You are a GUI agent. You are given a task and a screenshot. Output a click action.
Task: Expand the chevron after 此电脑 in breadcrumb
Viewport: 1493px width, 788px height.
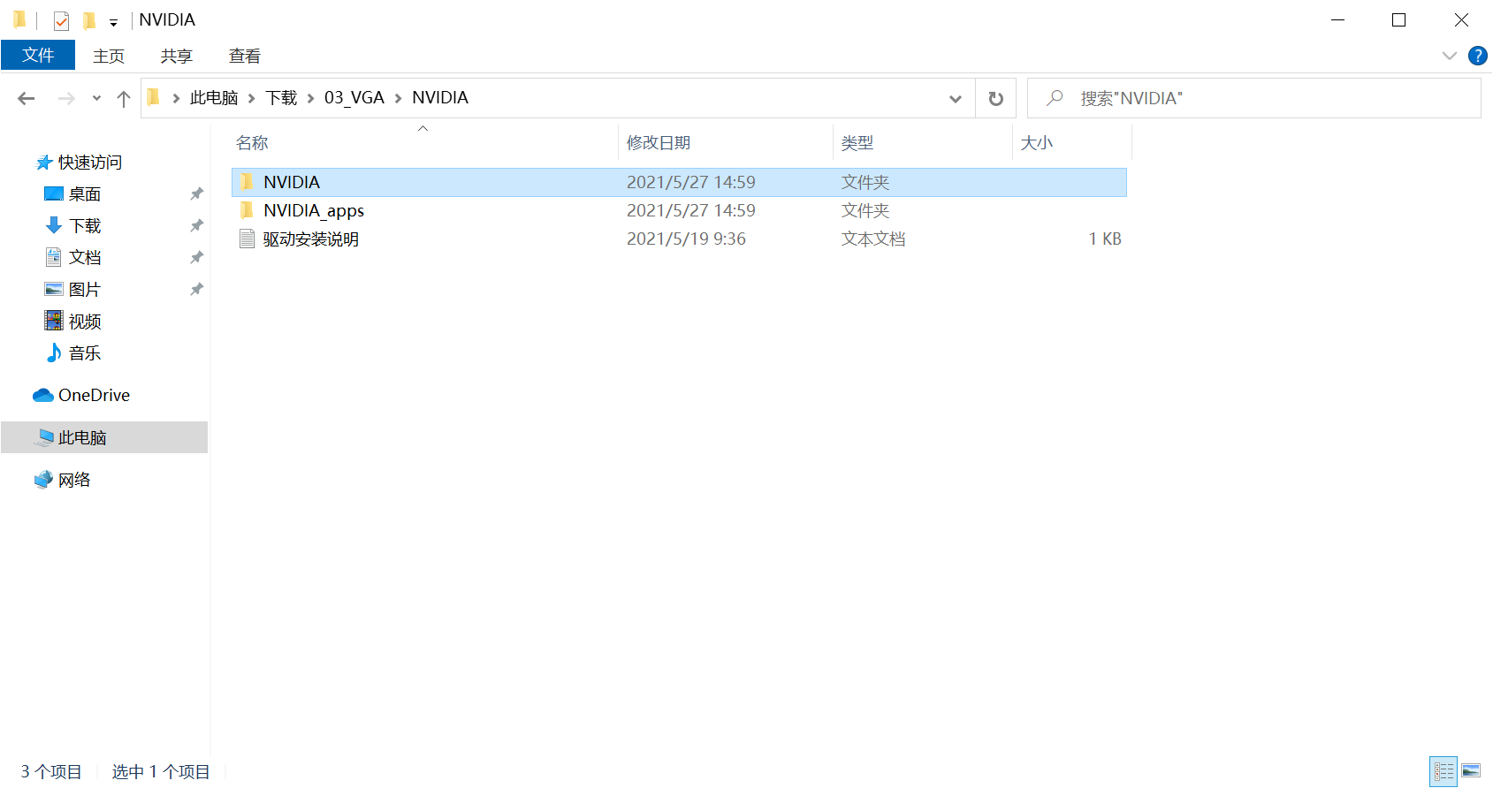[x=251, y=98]
